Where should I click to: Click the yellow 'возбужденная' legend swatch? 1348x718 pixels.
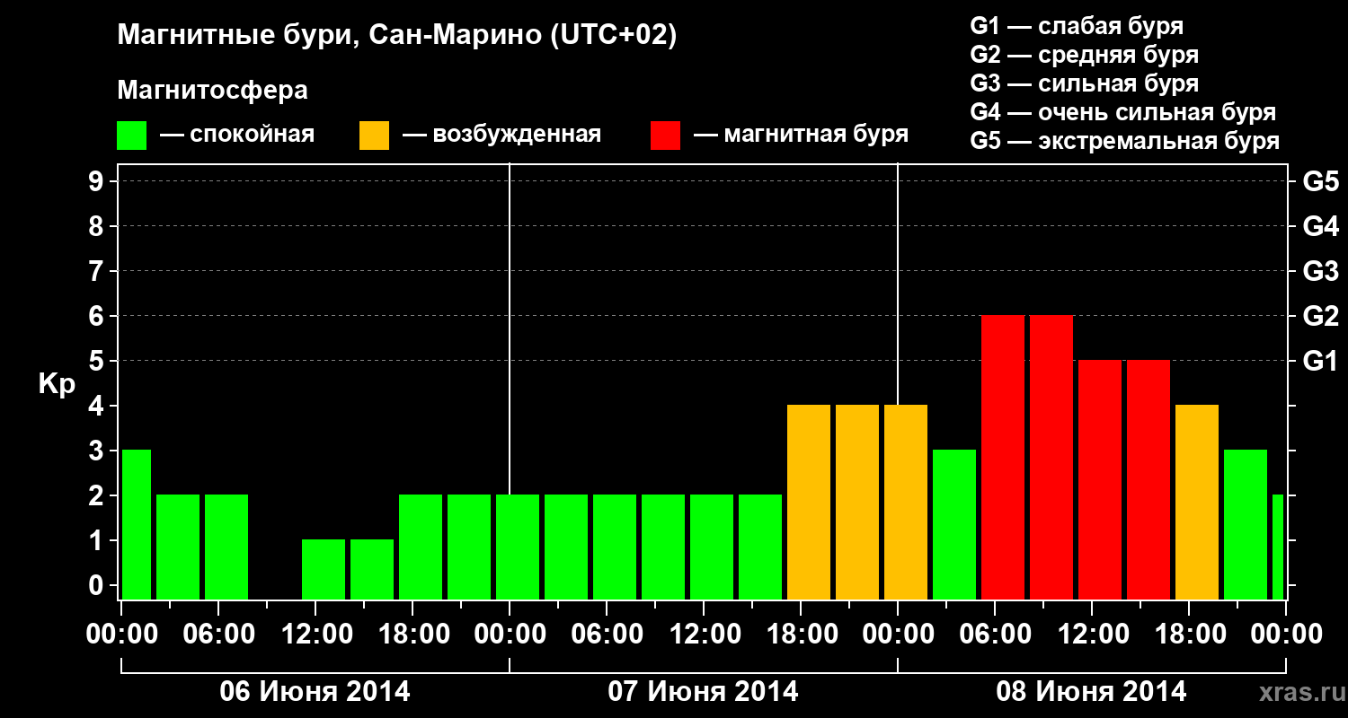[x=374, y=136]
